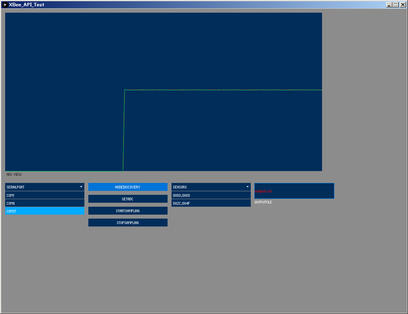Screen dimensions: 408x314
Task: Collapse the SERIALPORT dropdown header
Action: click(40, 187)
